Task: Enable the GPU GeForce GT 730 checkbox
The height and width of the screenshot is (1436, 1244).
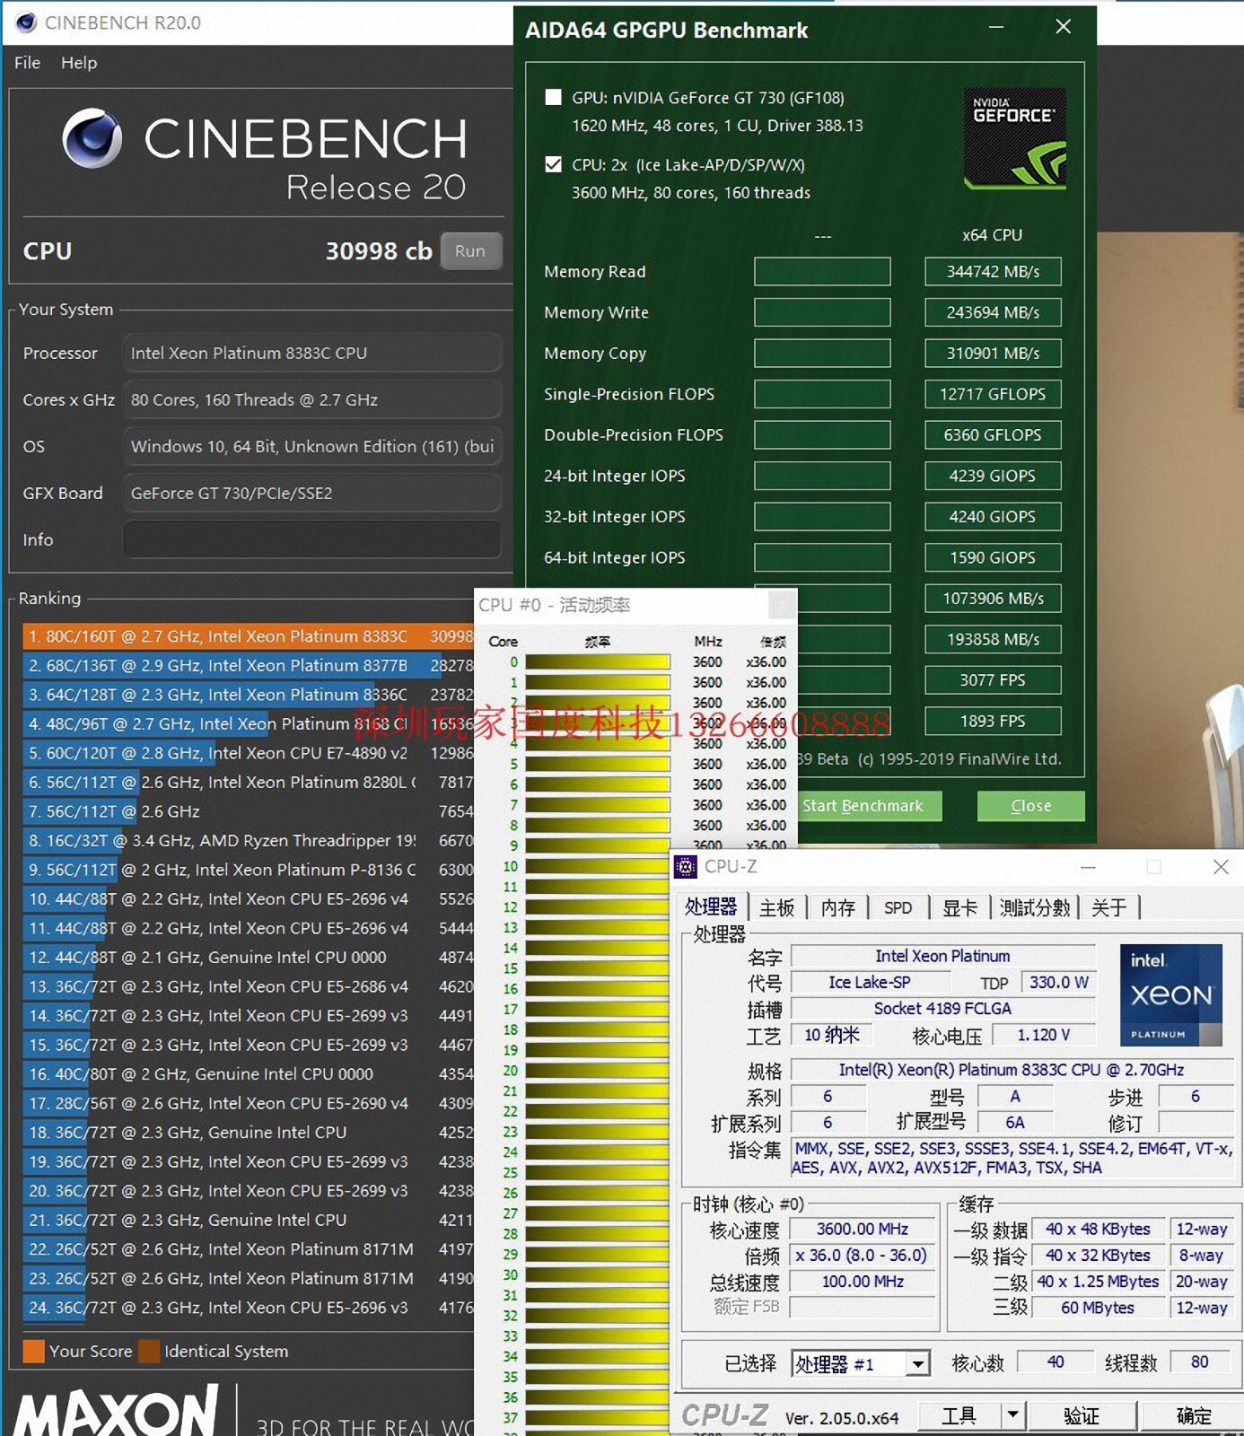Action: point(554,97)
